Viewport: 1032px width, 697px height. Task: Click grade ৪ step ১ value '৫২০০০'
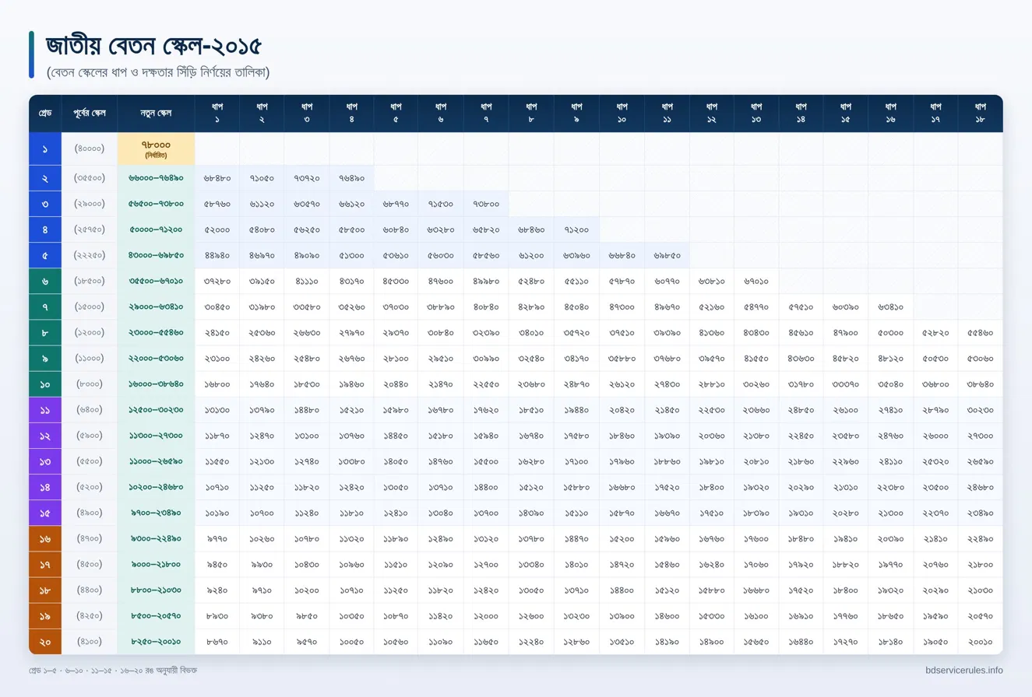[217, 229]
